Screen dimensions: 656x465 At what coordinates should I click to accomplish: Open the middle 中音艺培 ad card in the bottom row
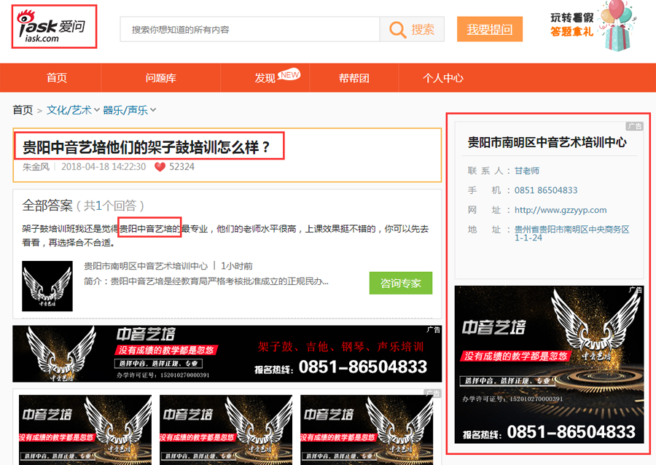click(226, 430)
